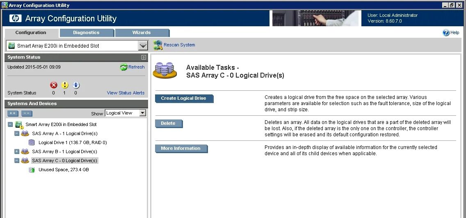This screenshot has width=466, height=218.
Task: Click the server photo thumbnail in the header
Action: pyautogui.click(x=315, y=18)
